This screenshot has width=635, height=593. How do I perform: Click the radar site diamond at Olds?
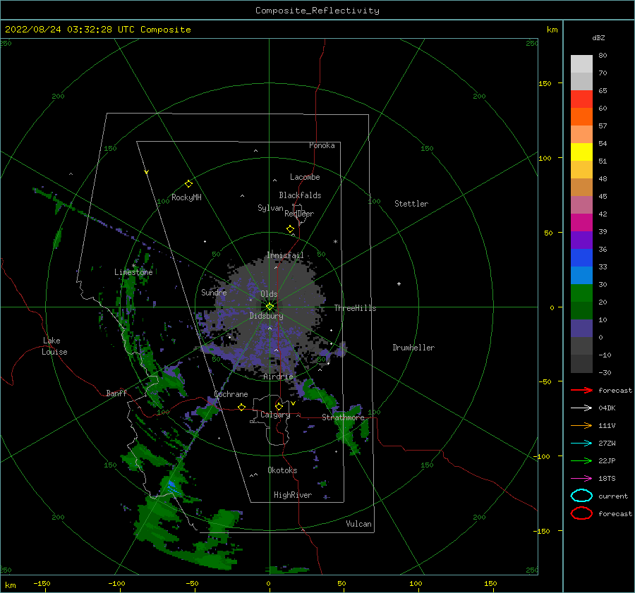(270, 307)
